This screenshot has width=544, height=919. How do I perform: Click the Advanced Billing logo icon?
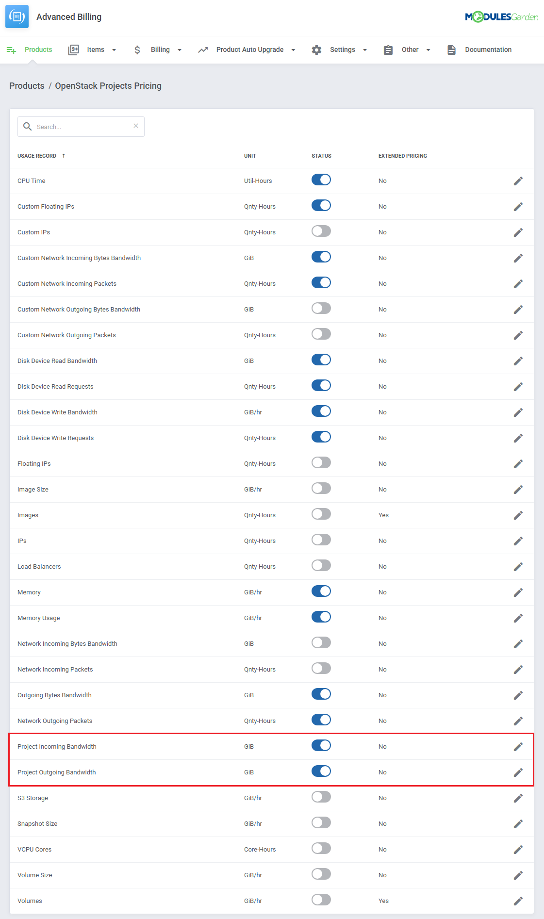[x=17, y=17]
